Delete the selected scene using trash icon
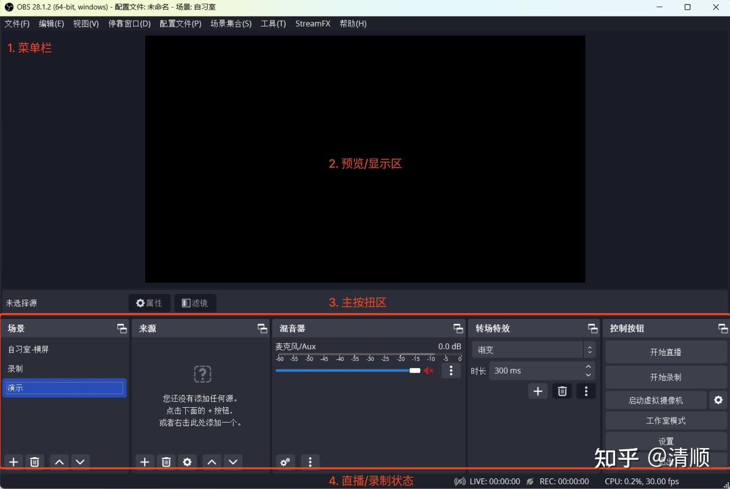The width and height of the screenshot is (730, 489). pyautogui.click(x=34, y=461)
